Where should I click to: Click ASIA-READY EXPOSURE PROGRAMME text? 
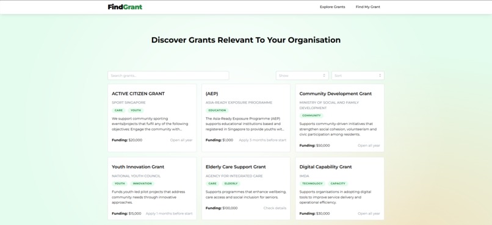(239, 102)
